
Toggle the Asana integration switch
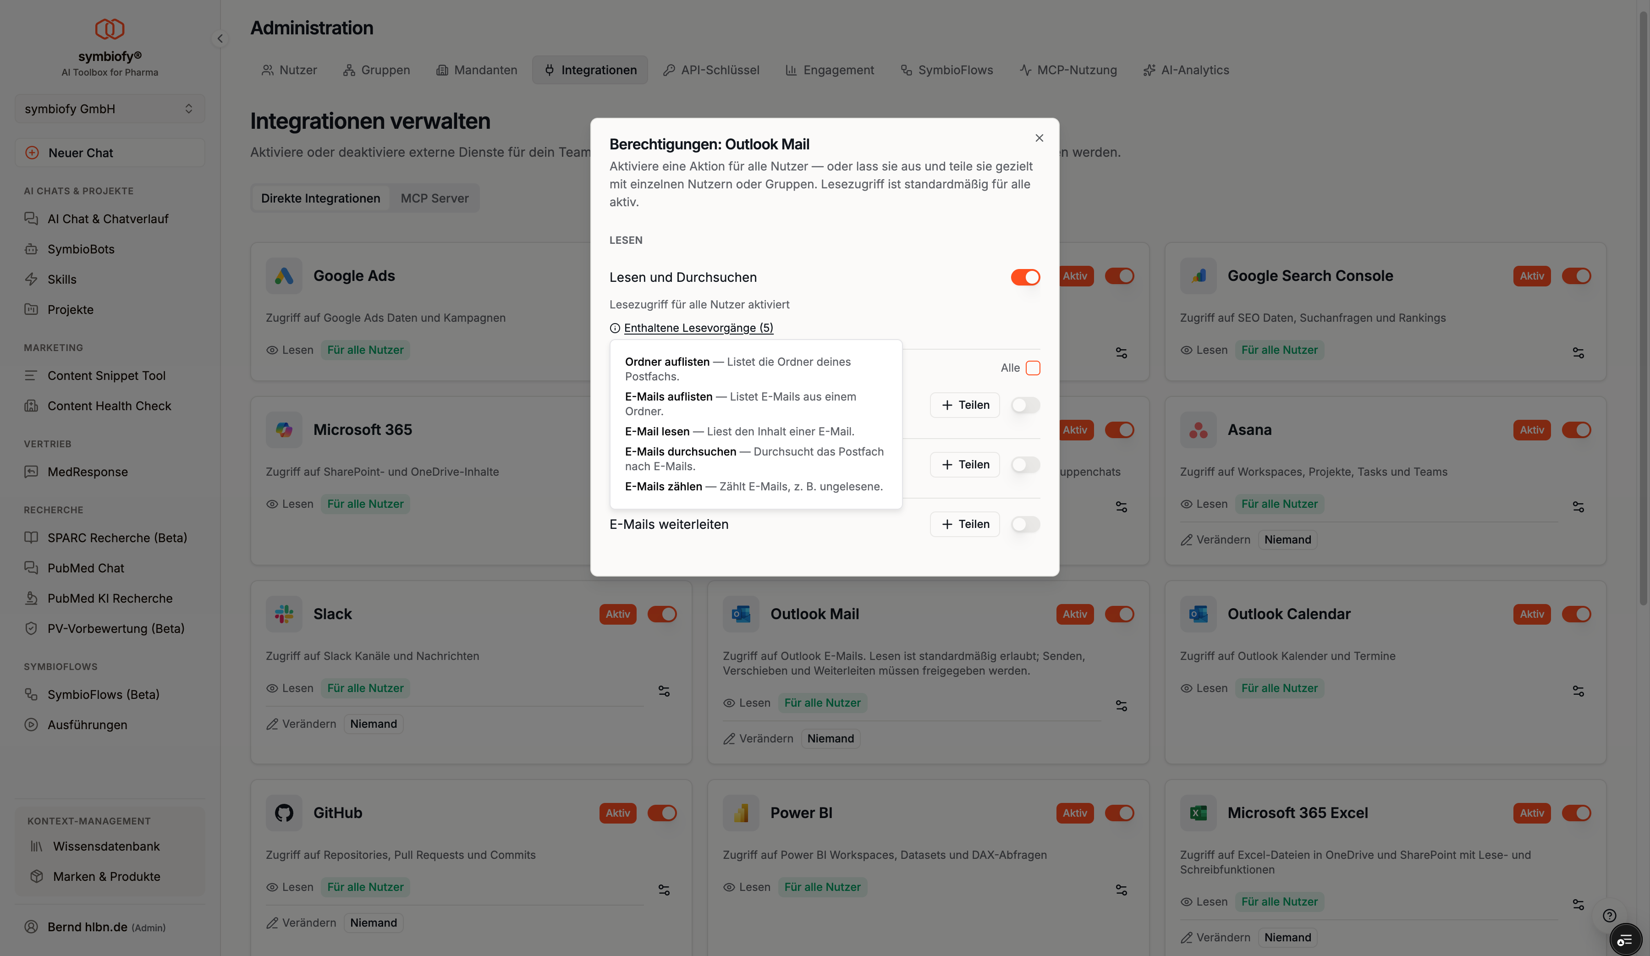[x=1576, y=429]
